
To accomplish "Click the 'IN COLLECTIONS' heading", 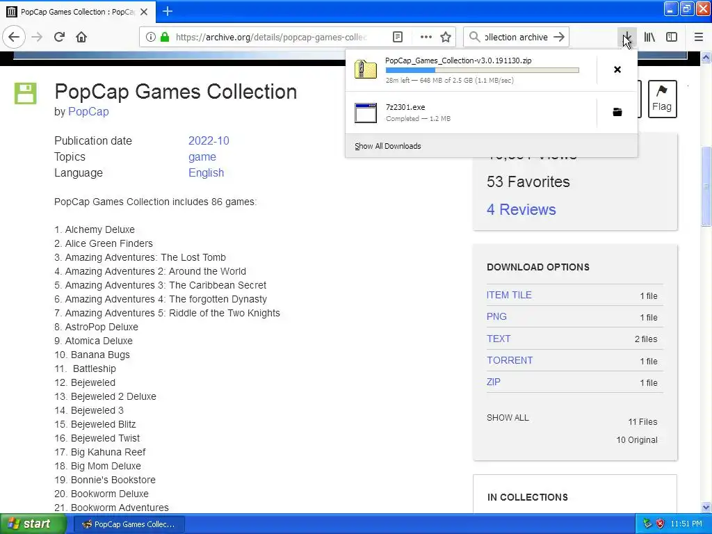I will tap(528, 497).
